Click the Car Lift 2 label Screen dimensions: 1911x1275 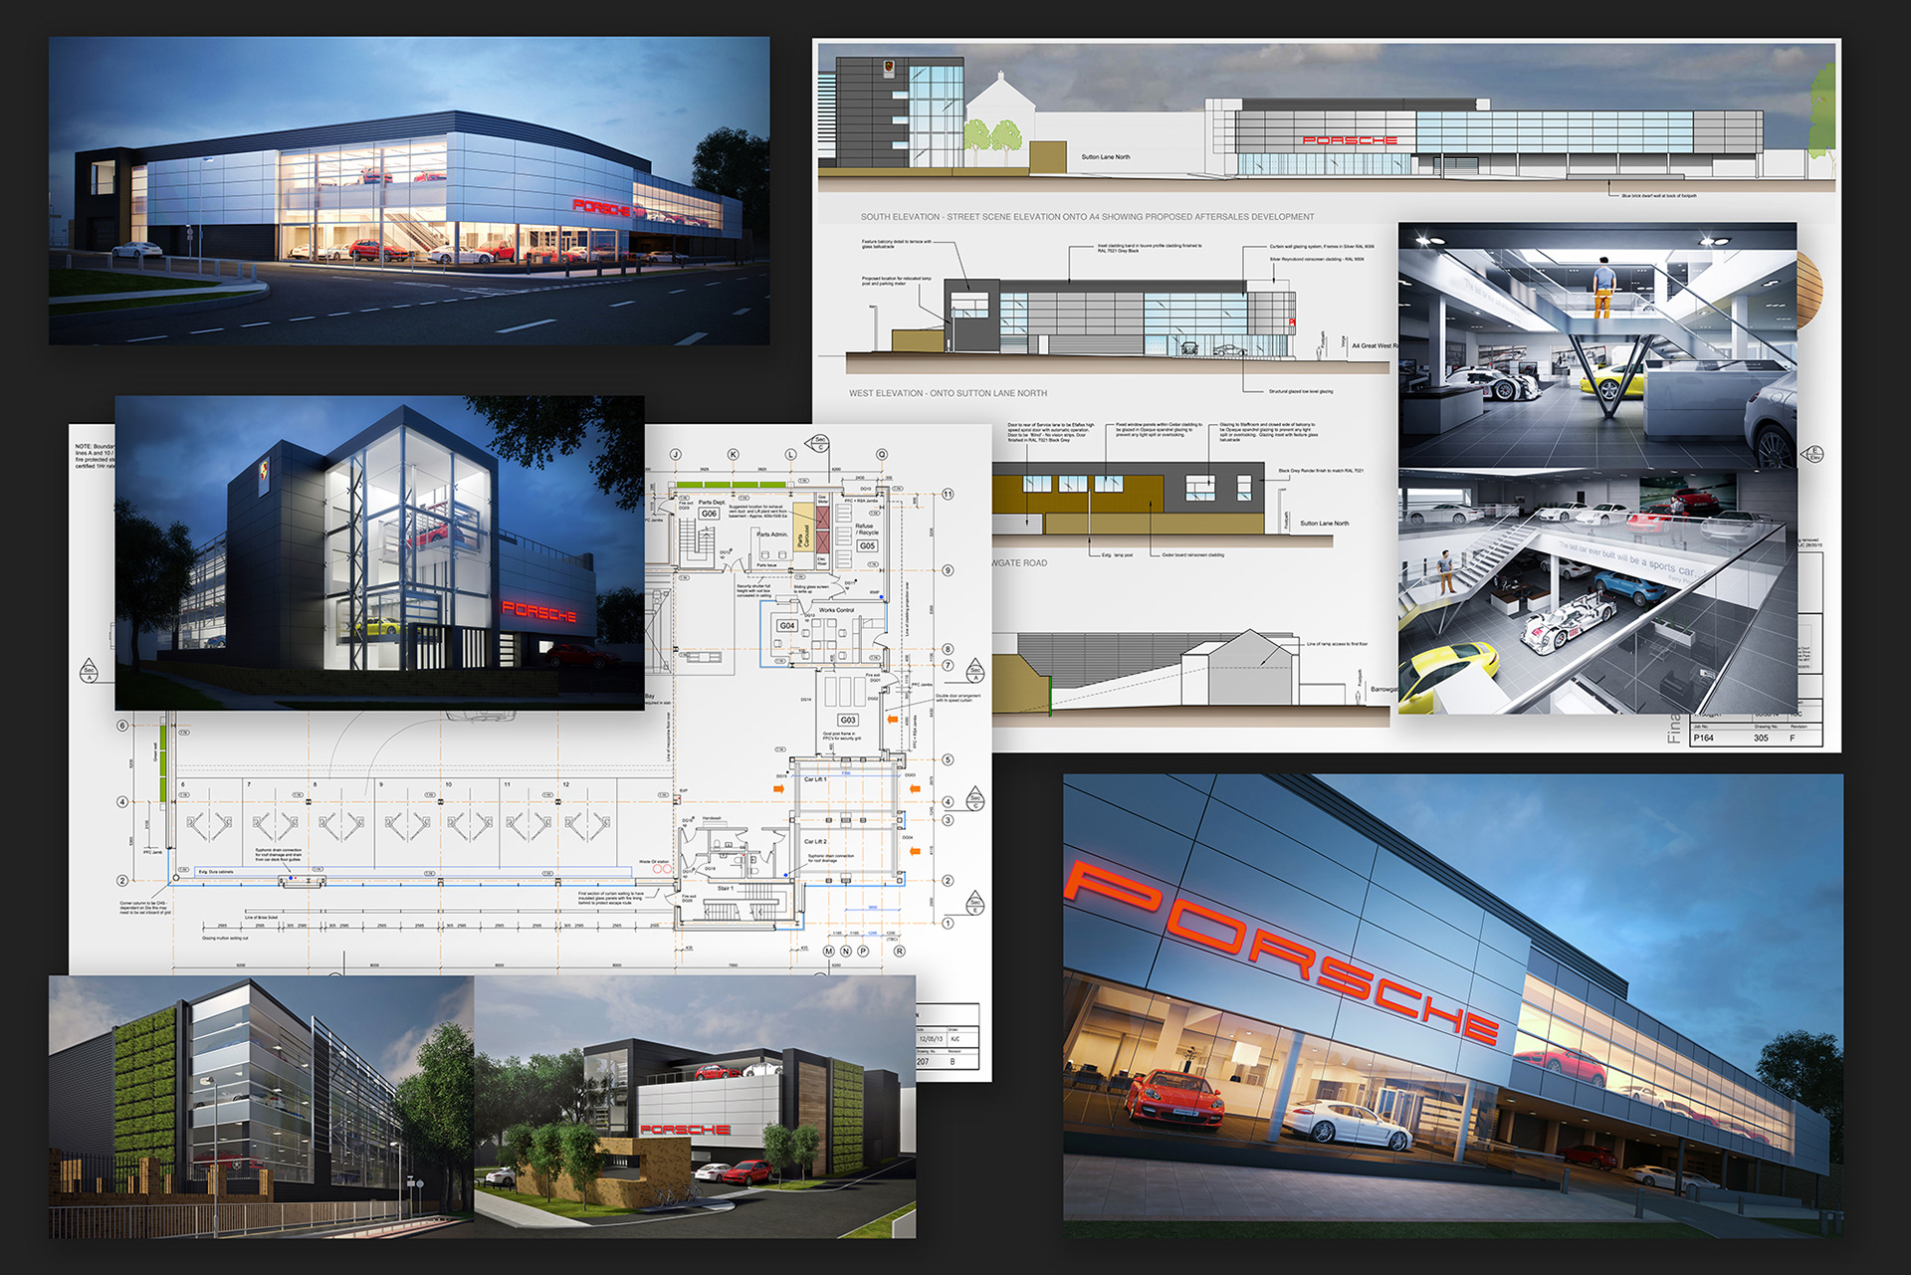point(815,842)
